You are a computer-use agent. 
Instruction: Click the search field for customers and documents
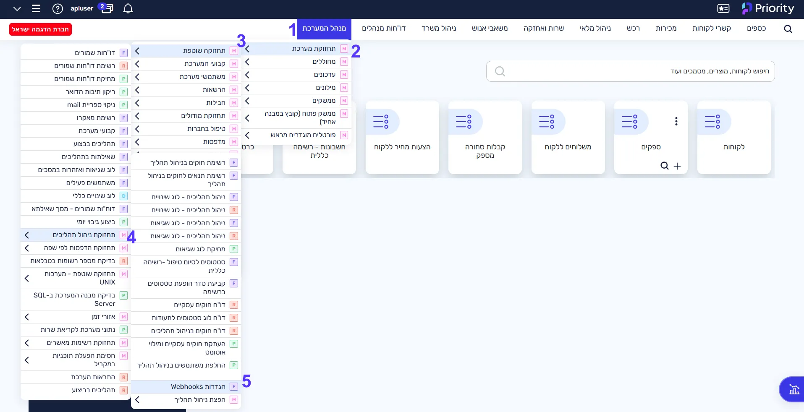(630, 71)
